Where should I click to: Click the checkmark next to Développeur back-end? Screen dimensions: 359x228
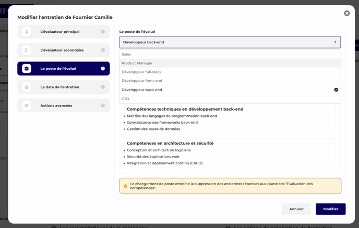coord(336,90)
